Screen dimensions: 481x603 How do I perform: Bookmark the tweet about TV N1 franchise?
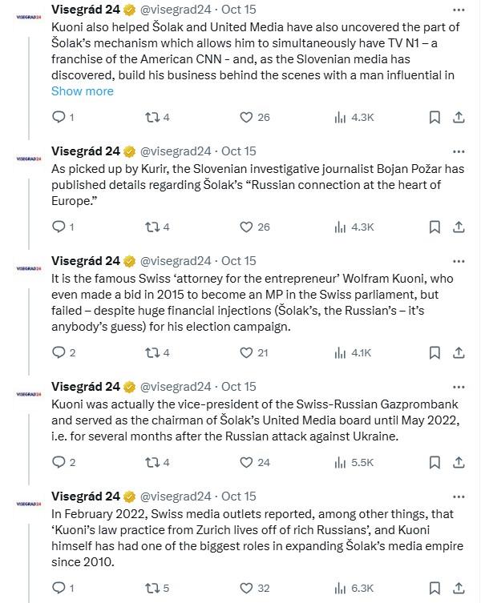[434, 117]
